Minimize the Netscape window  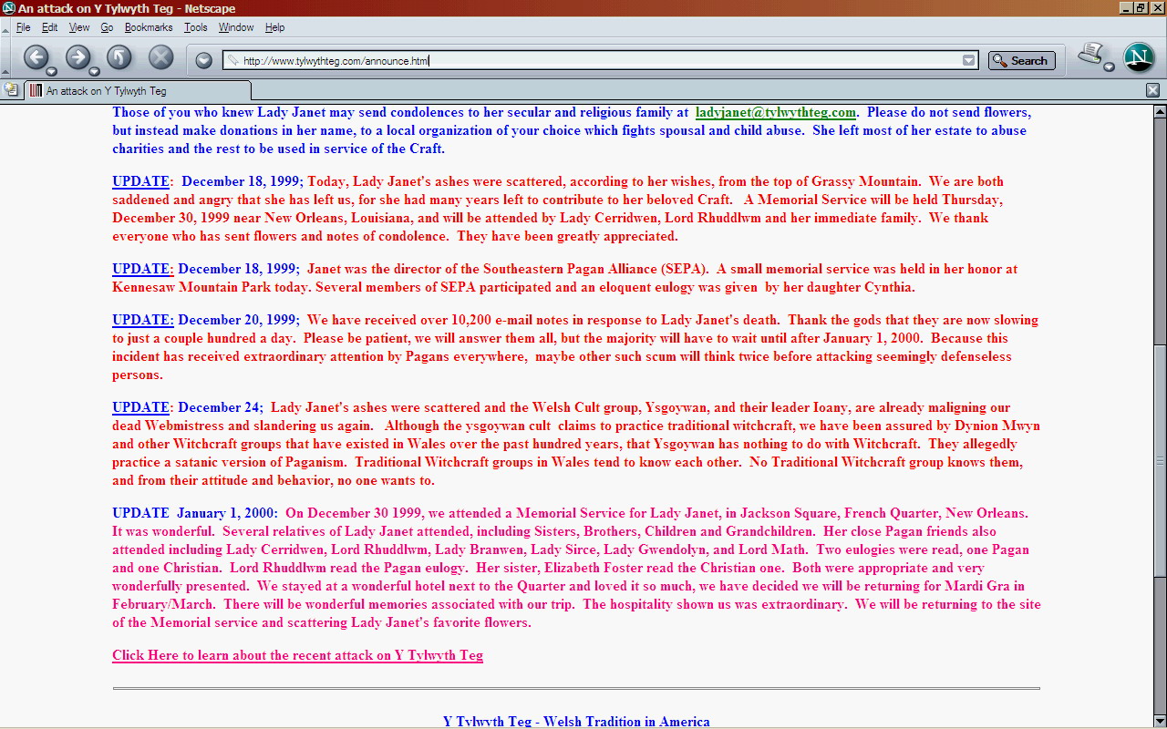pyautogui.click(x=1126, y=8)
